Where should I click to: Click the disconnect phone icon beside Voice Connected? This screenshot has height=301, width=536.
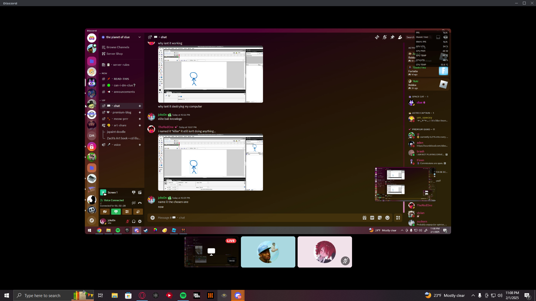pos(140,203)
